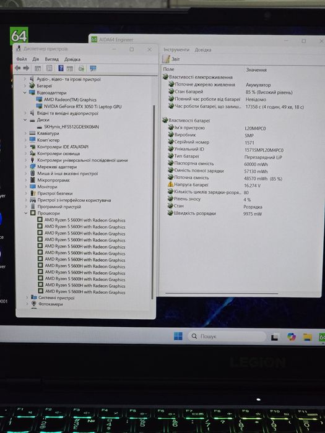Select the Паспортна ємність row

coord(219,163)
